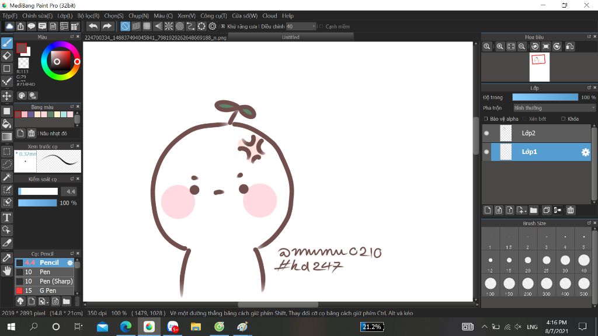The image size is (598, 336).
Task: Enable radial snap guide
Action: click(169, 26)
